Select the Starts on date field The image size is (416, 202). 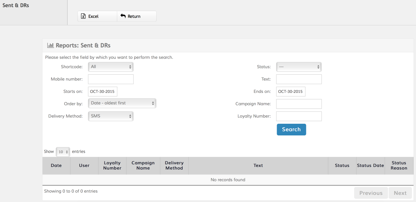(x=103, y=92)
